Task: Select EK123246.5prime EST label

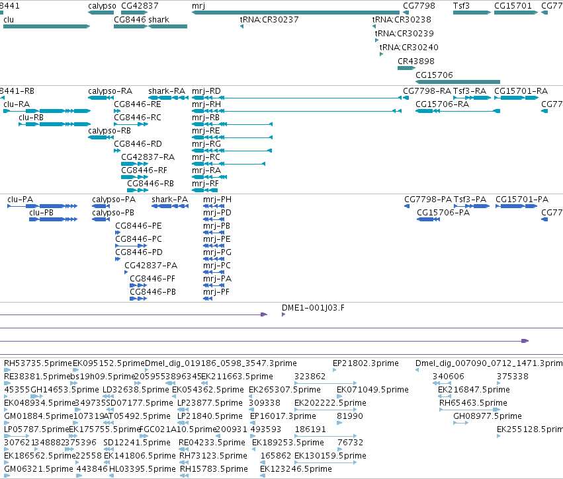Action: point(296,469)
